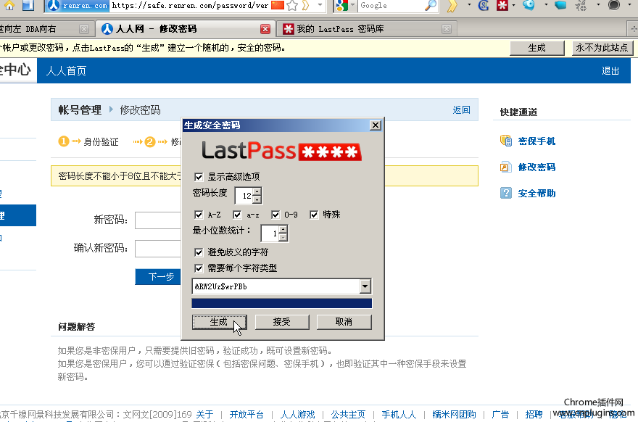The height and width of the screenshot is (422, 638).
Task: Toggle 显示高级选项 checkbox
Action: (x=199, y=177)
